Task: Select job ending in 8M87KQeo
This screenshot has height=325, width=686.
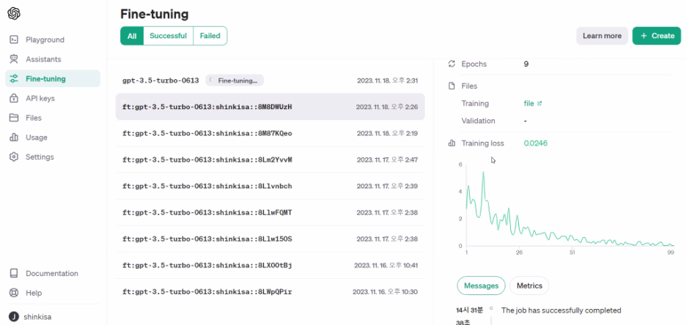Action: click(270, 133)
